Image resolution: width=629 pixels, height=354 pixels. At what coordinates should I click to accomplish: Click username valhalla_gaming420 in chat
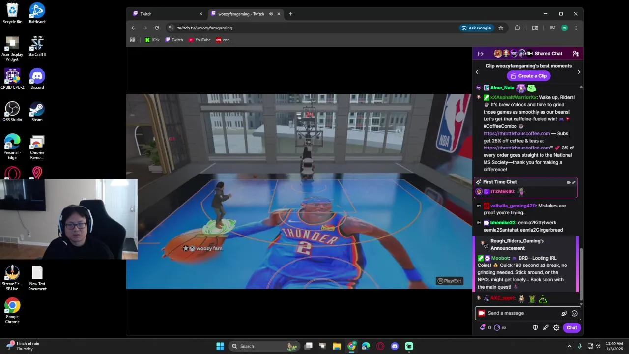point(513,206)
